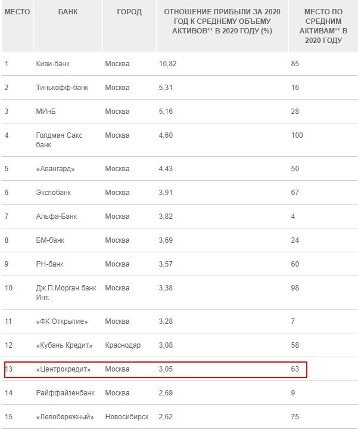Click the МЕСТО column header

point(17,11)
